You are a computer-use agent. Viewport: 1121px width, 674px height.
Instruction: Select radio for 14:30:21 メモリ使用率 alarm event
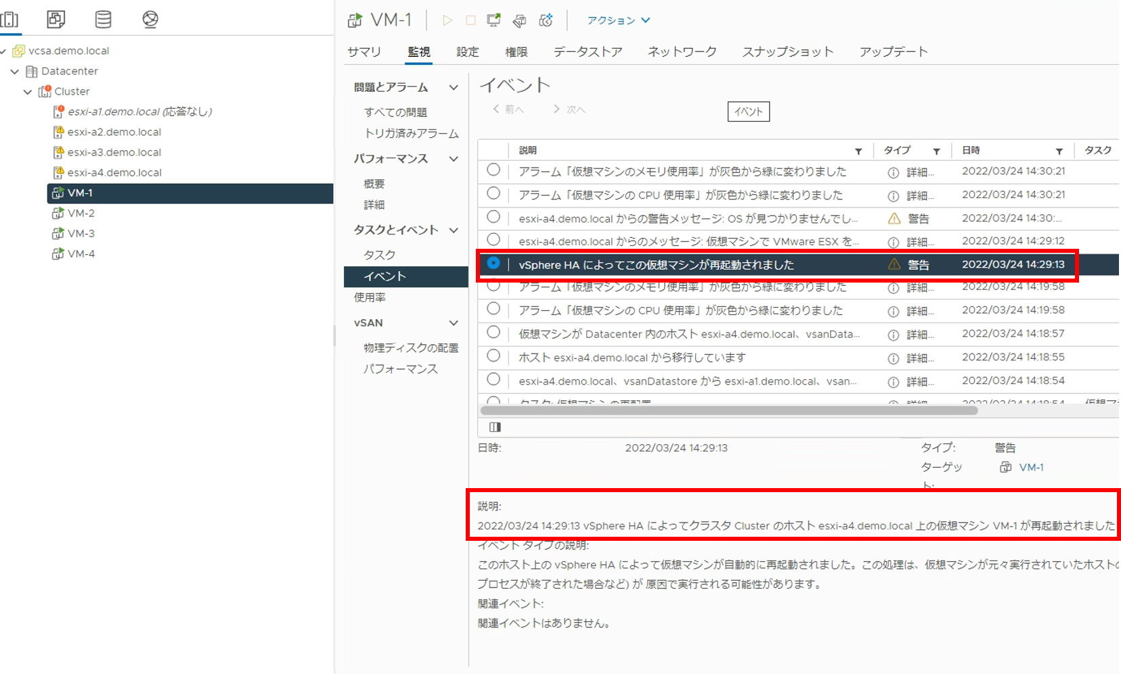click(493, 170)
